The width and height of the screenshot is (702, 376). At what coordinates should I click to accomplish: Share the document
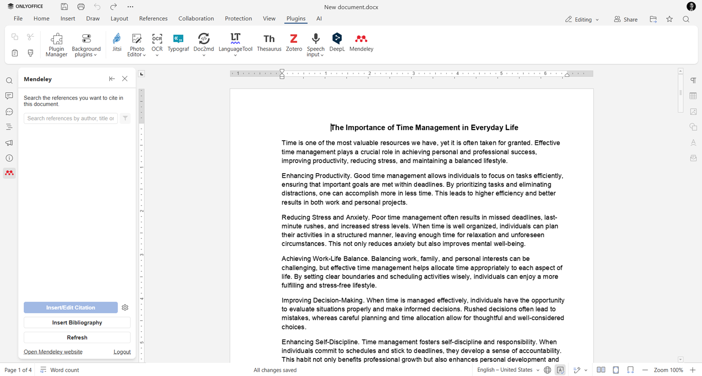pos(626,19)
